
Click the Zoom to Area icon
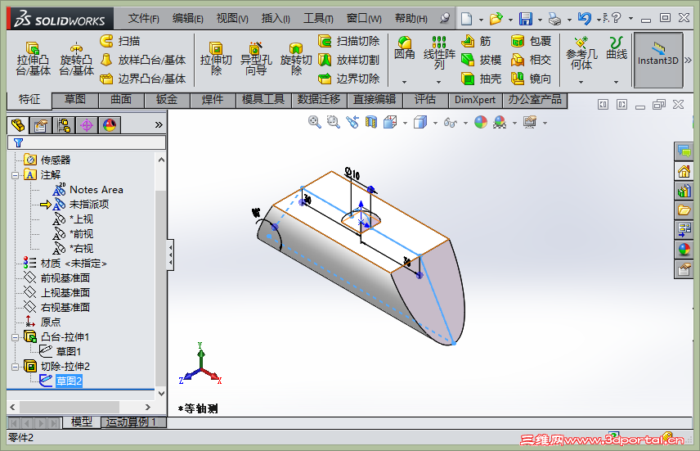(333, 122)
